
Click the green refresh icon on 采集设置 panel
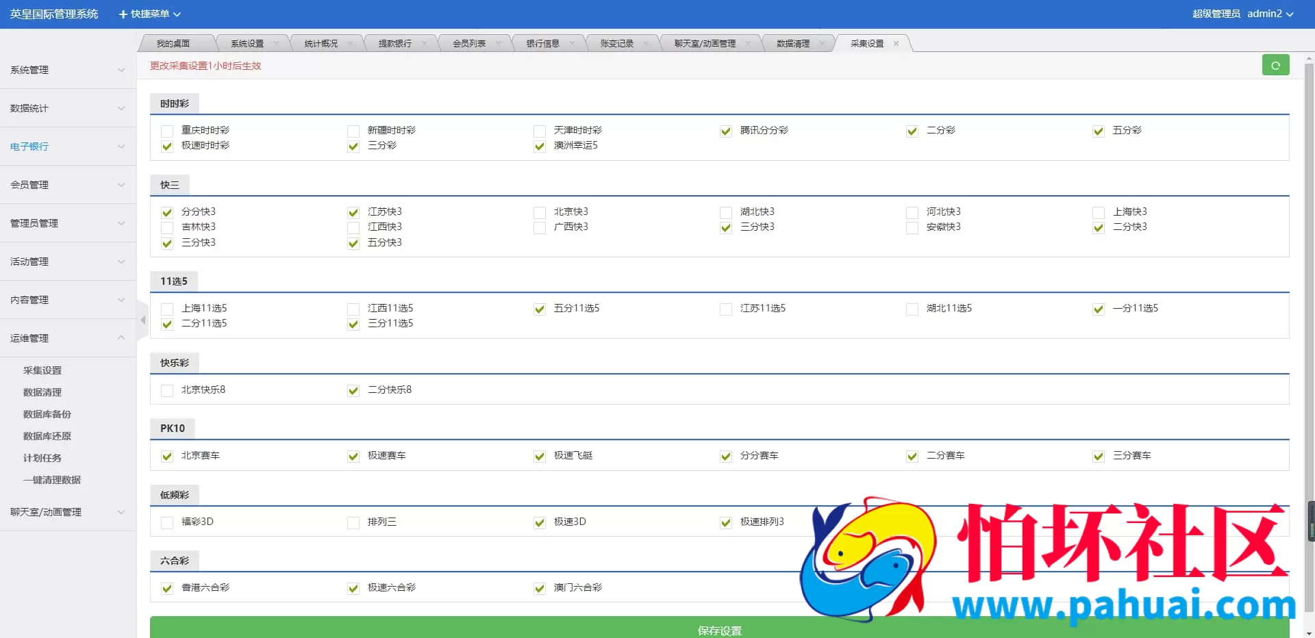(1275, 65)
